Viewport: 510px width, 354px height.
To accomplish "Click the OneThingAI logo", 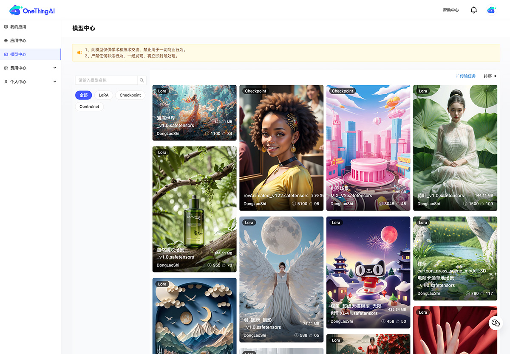I will click(x=32, y=11).
